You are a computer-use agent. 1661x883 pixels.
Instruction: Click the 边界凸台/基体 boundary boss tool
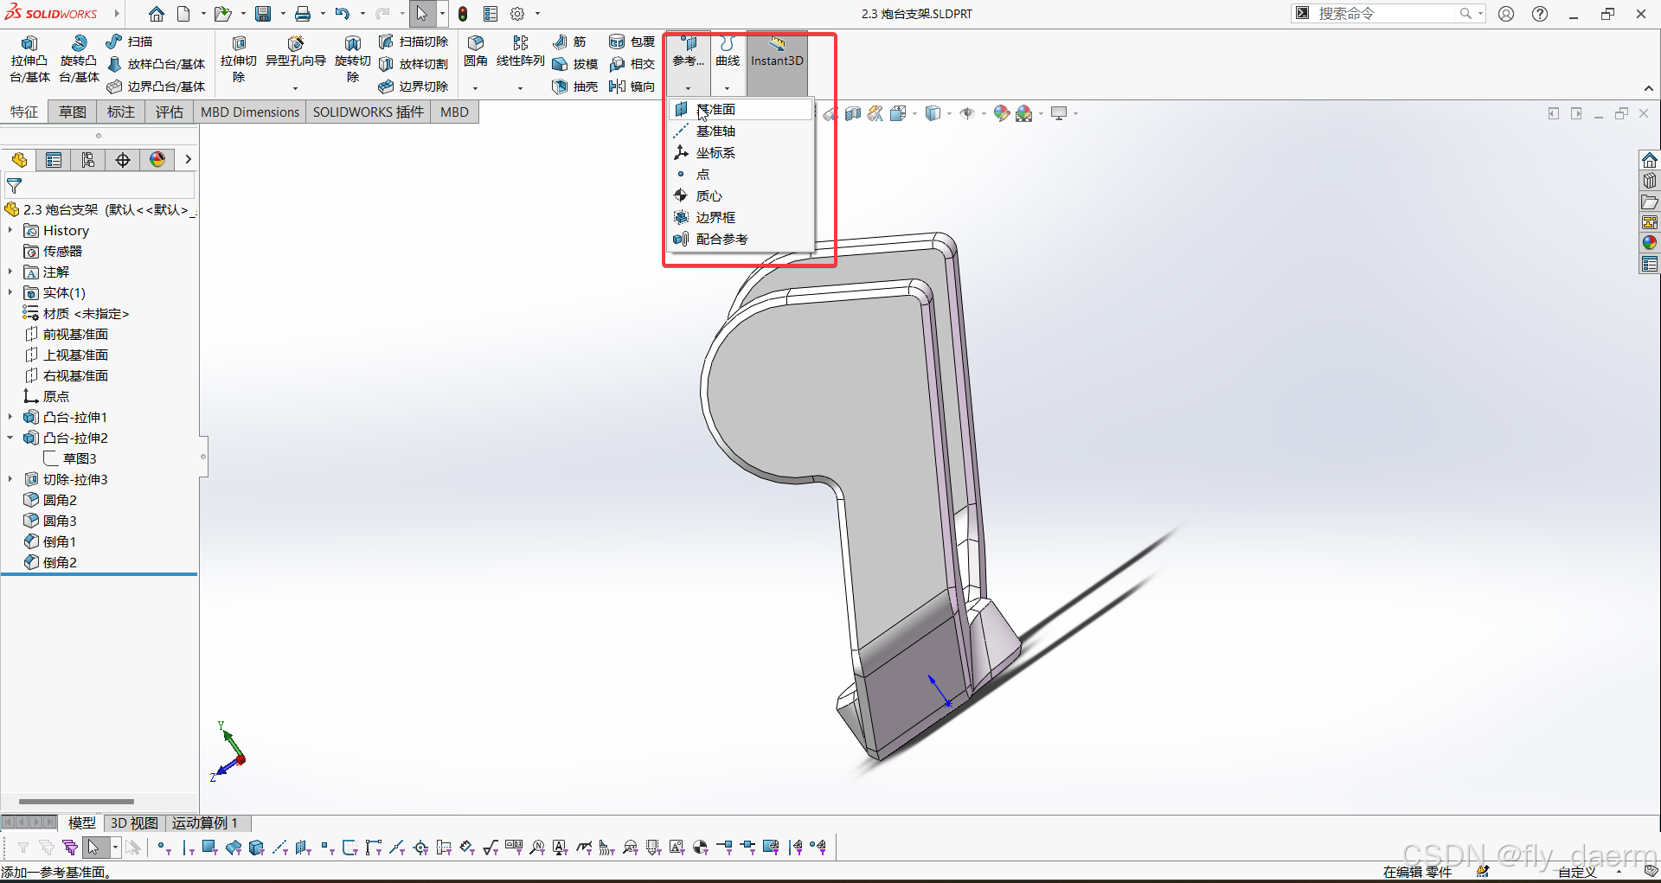pos(157,86)
